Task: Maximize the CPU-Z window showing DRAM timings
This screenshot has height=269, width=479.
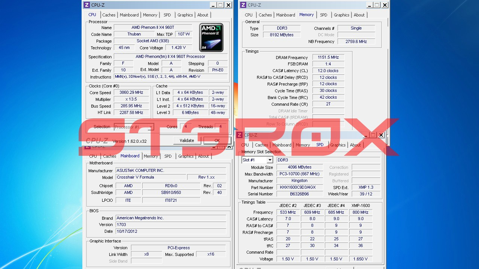Action: (x=377, y=5)
